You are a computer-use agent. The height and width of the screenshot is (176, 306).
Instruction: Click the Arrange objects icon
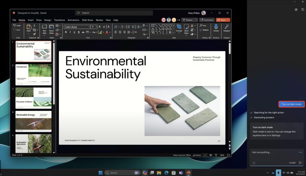coord(179,27)
